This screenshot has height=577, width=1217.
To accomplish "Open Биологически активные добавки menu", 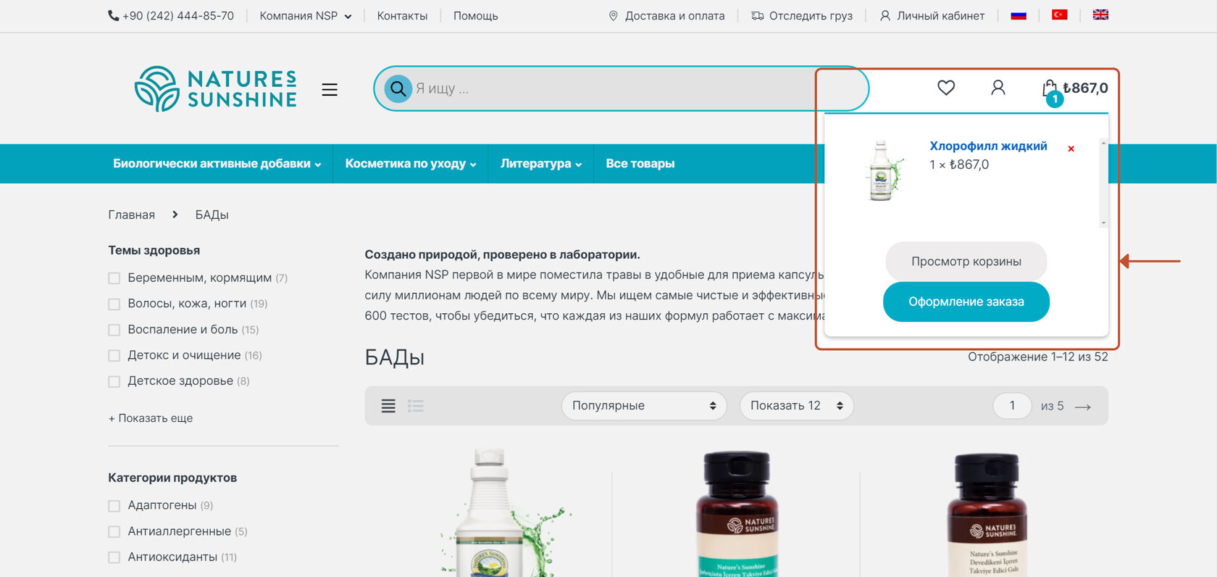I will pyautogui.click(x=217, y=164).
